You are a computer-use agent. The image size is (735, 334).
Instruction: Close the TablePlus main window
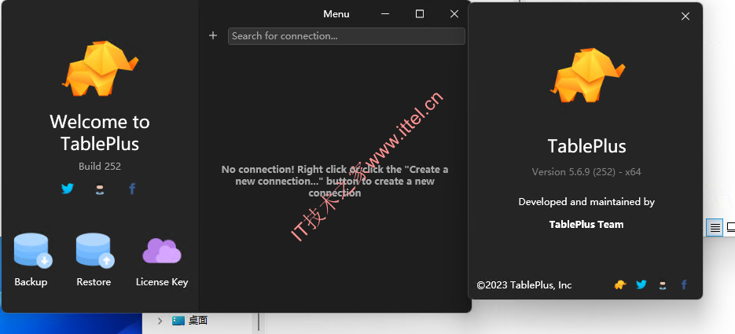click(x=454, y=14)
